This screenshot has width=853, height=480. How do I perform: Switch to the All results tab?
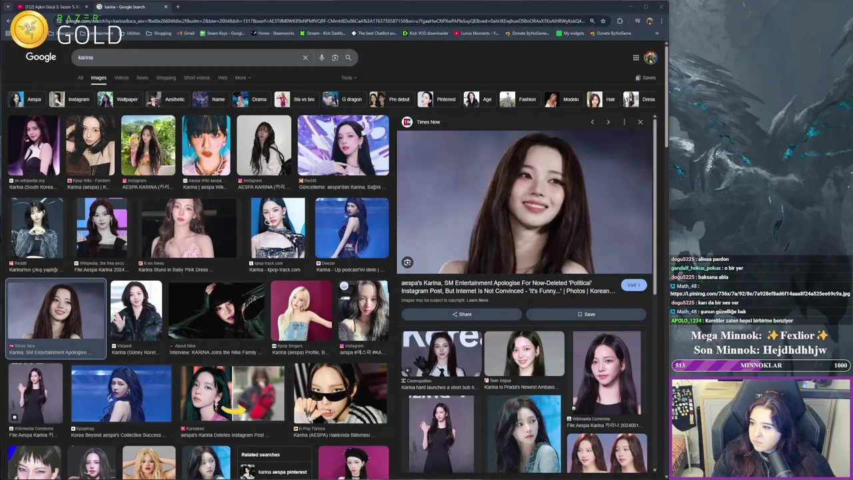pyautogui.click(x=80, y=78)
